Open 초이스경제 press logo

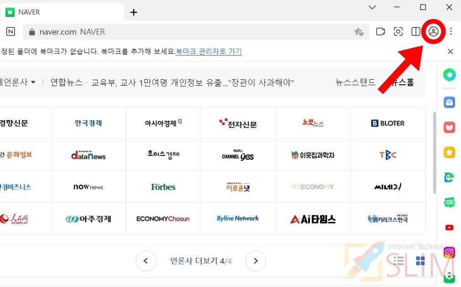pos(163,154)
